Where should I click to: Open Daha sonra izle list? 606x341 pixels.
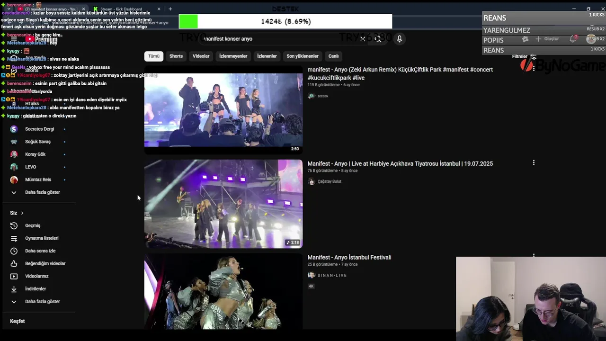coord(40,251)
